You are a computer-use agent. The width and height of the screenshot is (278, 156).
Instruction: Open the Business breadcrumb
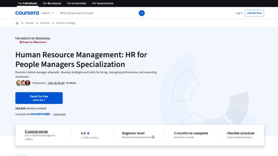pos(45,23)
